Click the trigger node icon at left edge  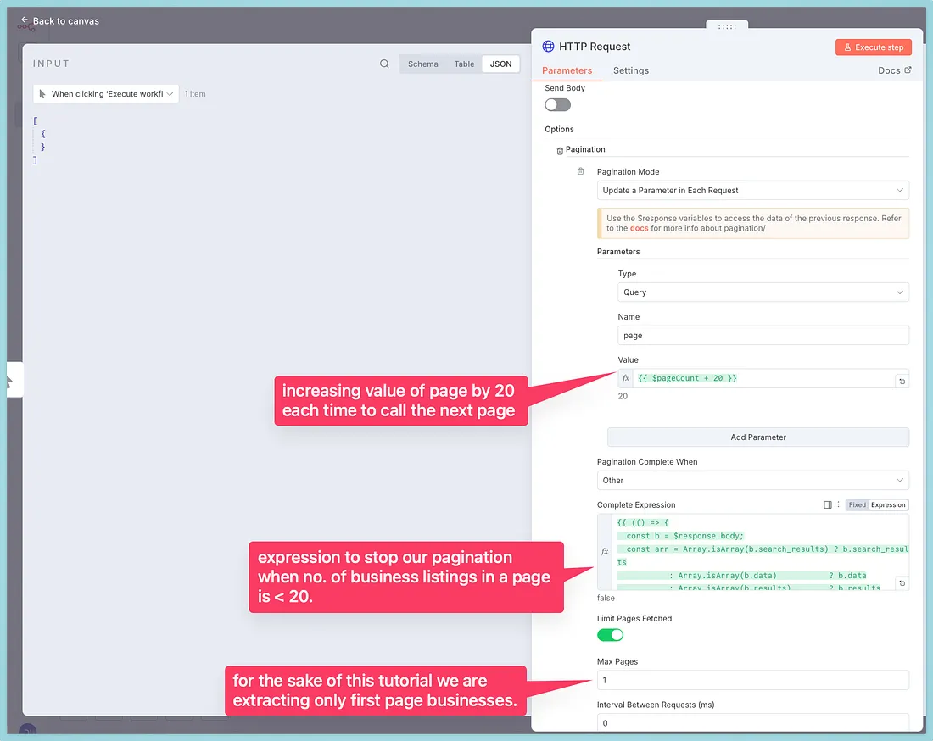pos(9,381)
